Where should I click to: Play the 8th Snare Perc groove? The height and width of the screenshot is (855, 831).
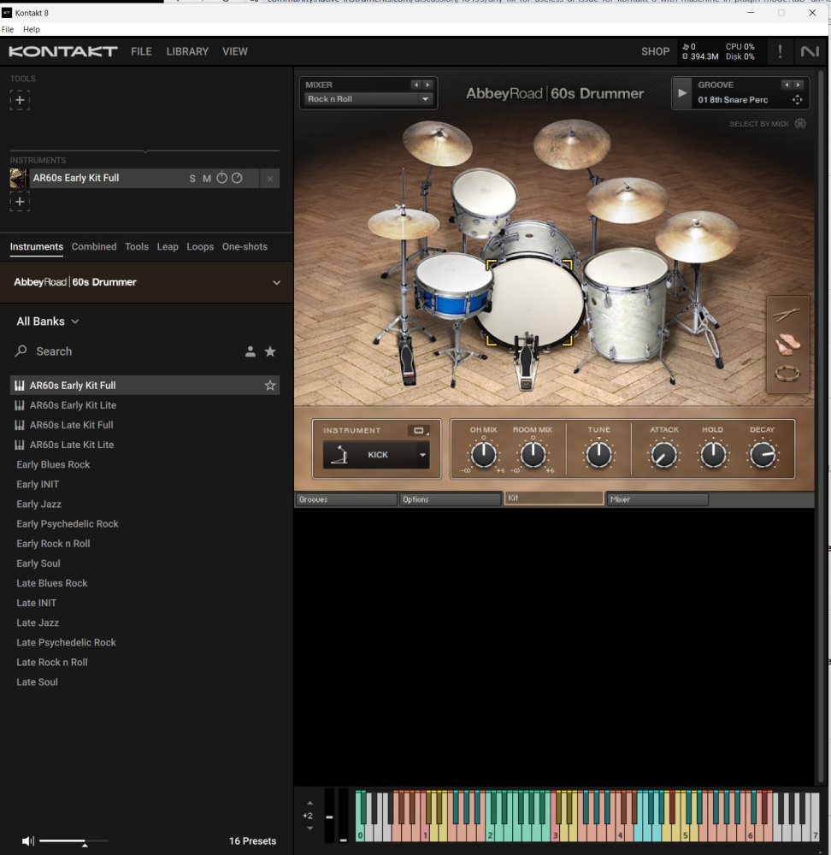point(682,93)
